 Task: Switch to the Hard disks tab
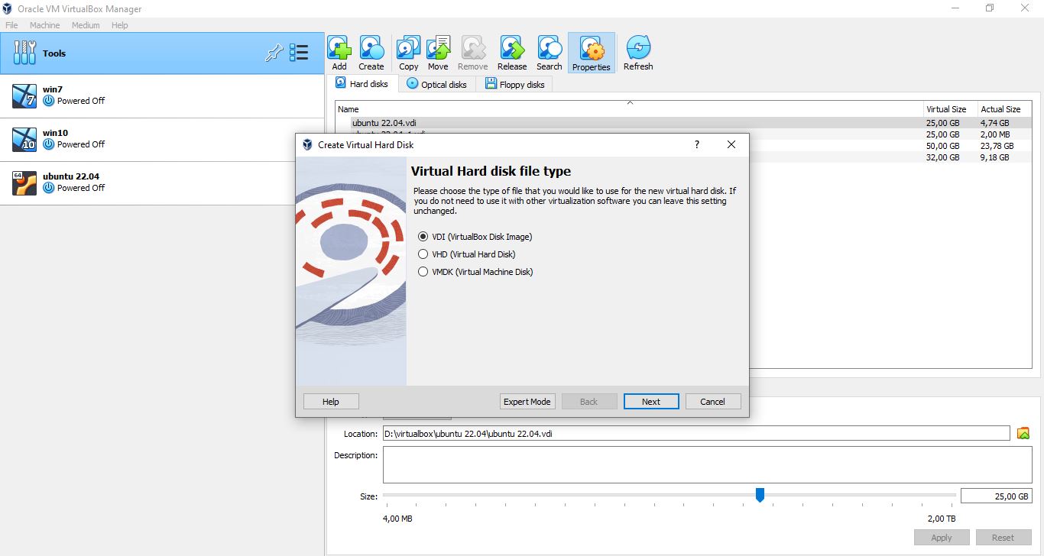(362, 84)
